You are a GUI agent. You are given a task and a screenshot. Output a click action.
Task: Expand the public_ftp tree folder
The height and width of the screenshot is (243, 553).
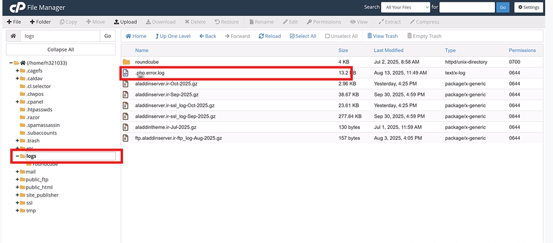click(x=17, y=180)
